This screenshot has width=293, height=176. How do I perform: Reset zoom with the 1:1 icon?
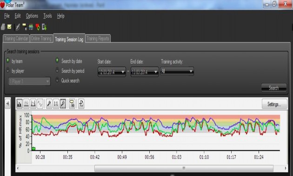[x=56, y=104]
